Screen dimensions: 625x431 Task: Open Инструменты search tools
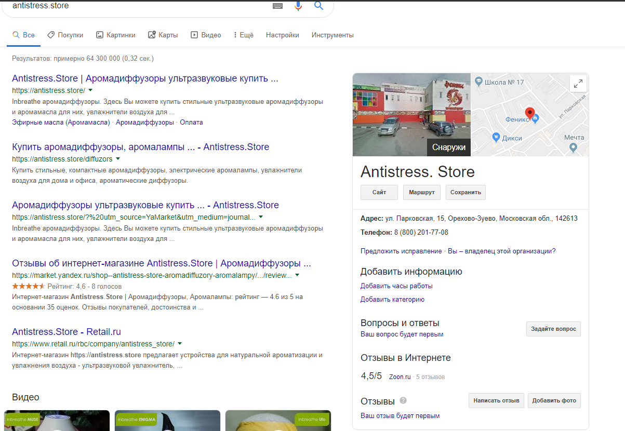point(333,35)
